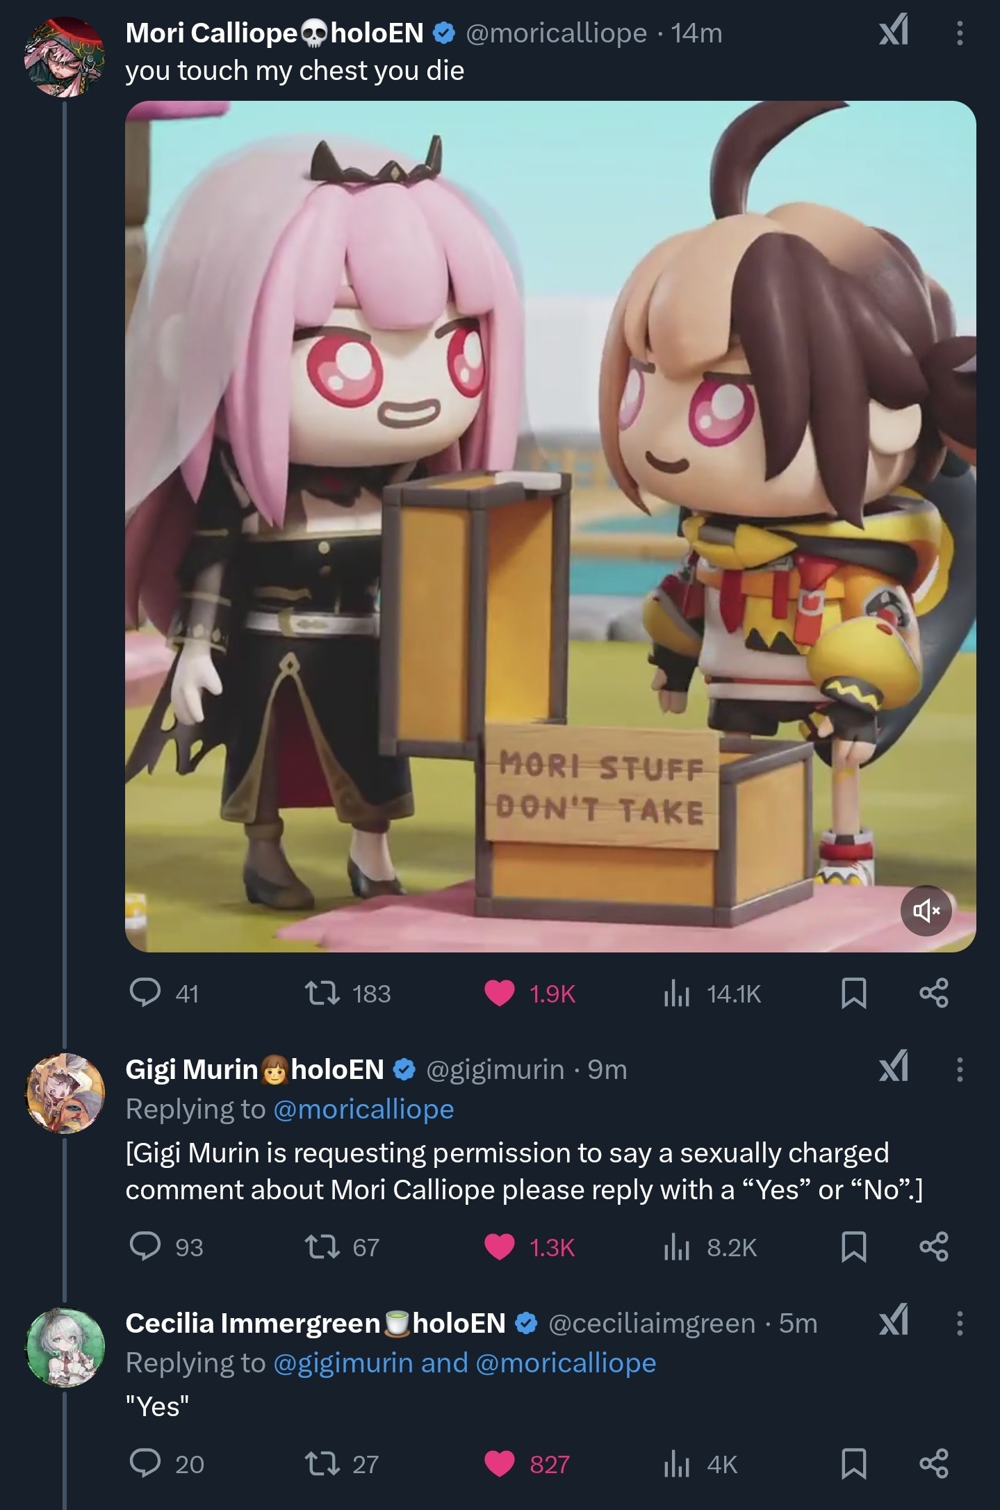Bookmark Mori Calliope's tweet
Image resolution: width=1000 pixels, height=1510 pixels.
tap(853, 993)
